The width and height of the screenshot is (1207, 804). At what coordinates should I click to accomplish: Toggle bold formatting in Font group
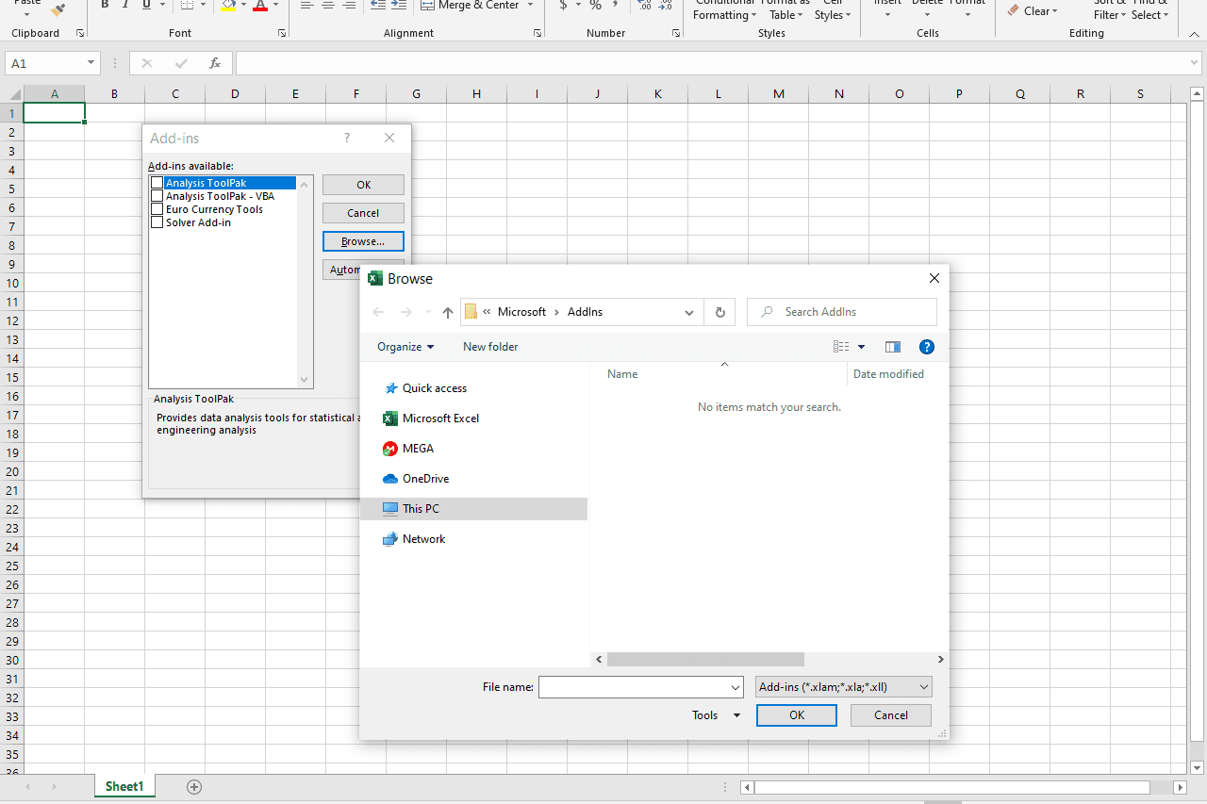[x=104, y=6]
